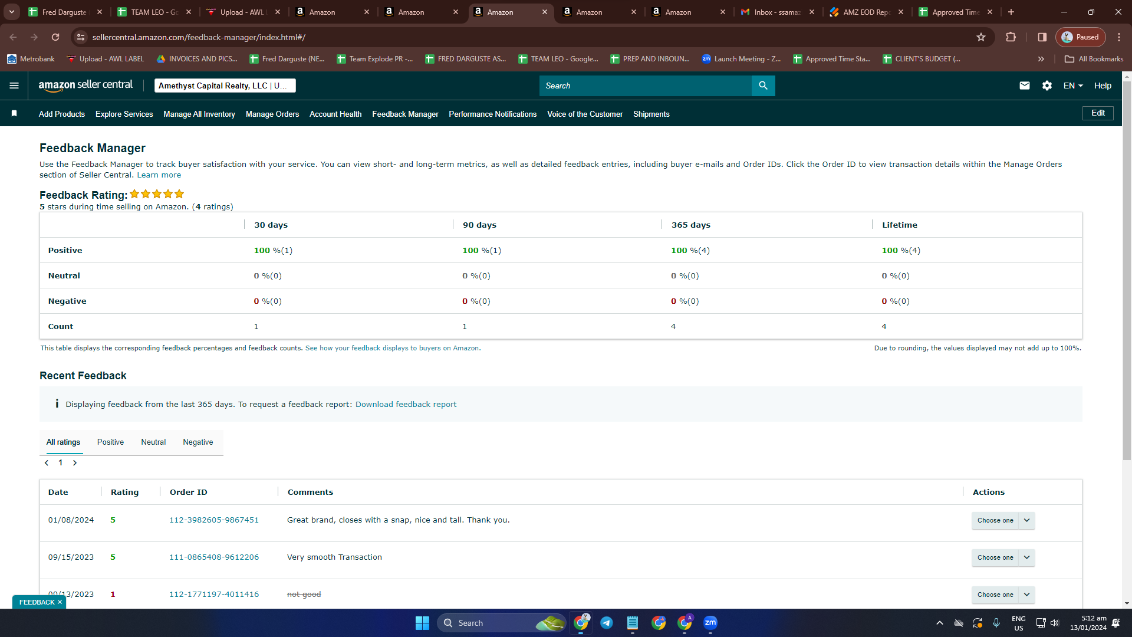Screen dimensions: 1132x637
Task: Open order 111-0865408-9612206 link
Action: [214, 557]
